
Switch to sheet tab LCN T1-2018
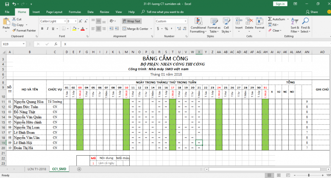[x=37, y=169]
